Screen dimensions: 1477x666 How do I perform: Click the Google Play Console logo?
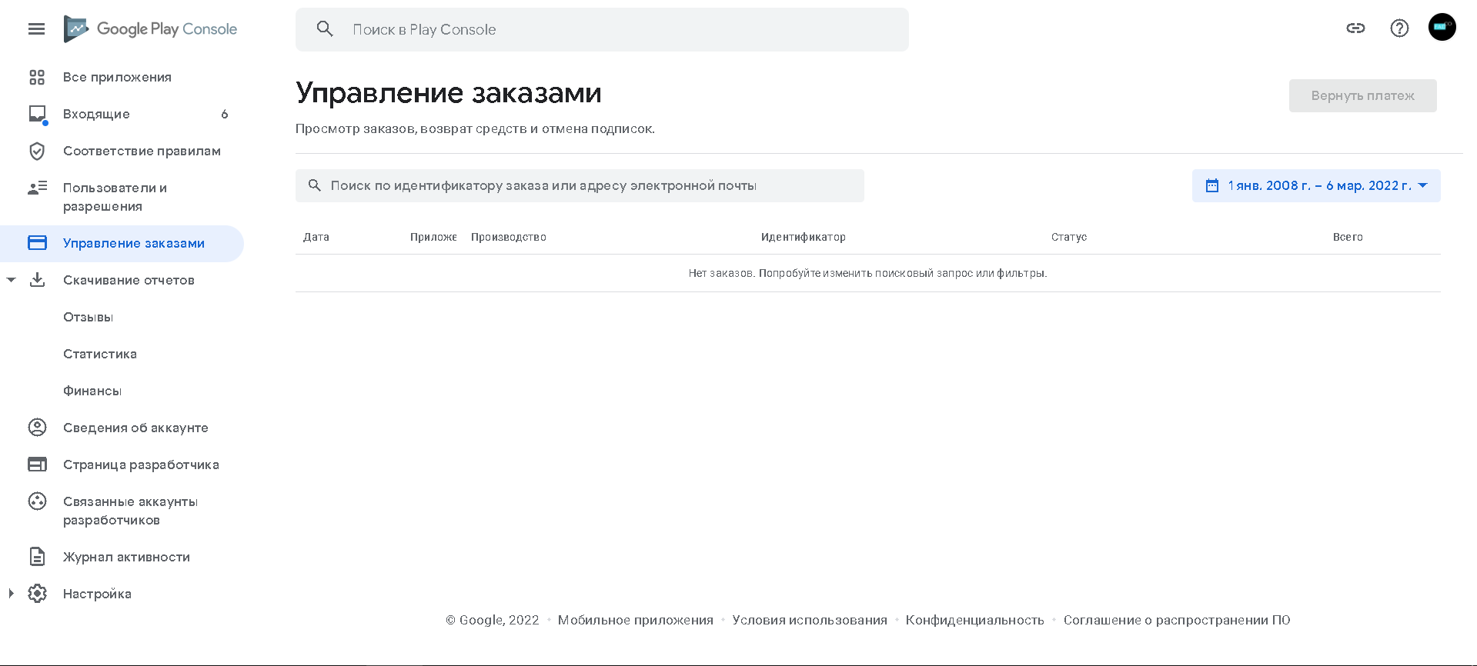(x=150, y=29)
